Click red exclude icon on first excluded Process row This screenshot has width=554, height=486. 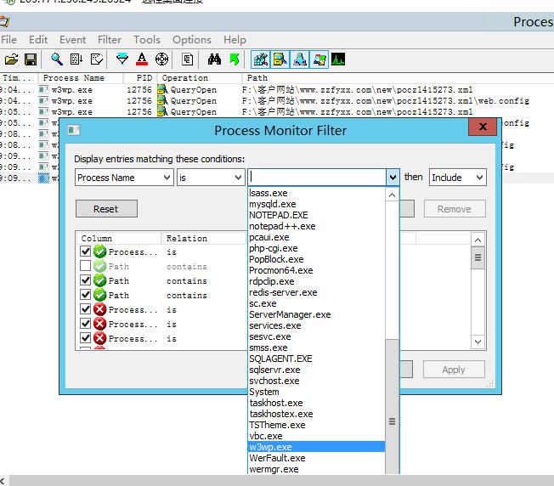tap(100, 309)
